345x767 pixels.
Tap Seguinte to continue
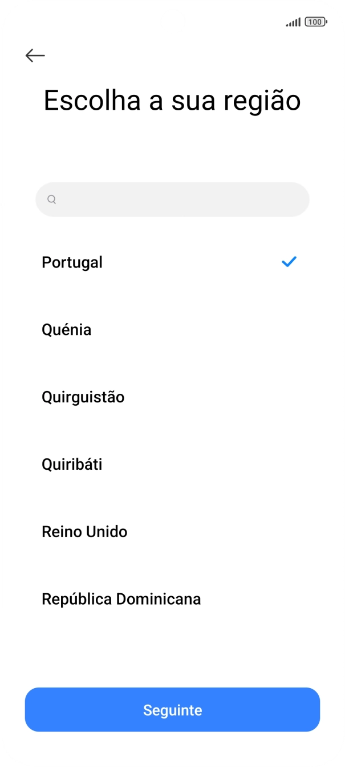point(172,709)
